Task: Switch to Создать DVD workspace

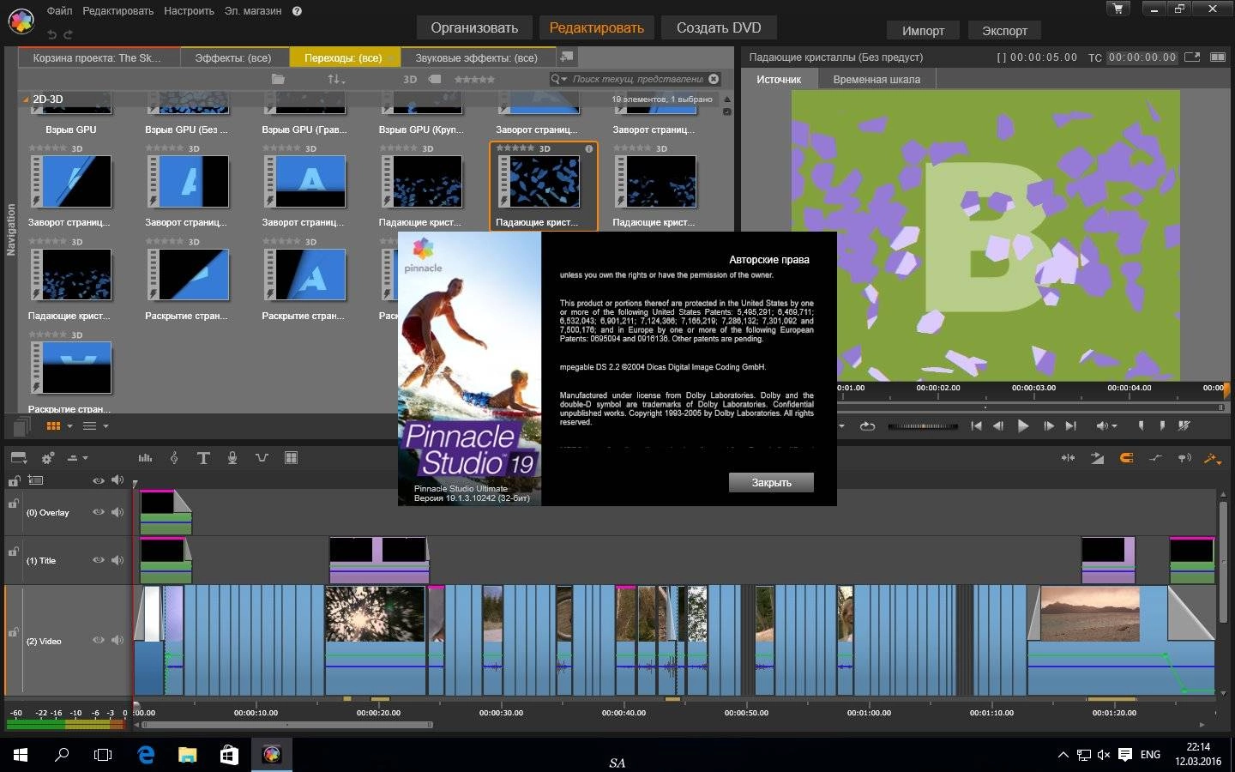Action: (x=719, y=27)
